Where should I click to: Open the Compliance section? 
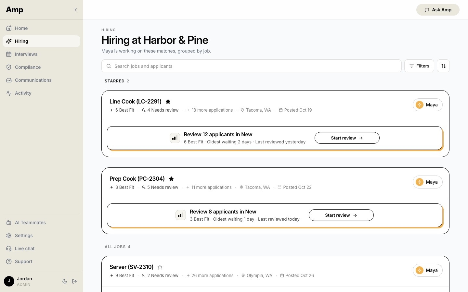click(x=41, y=67)
